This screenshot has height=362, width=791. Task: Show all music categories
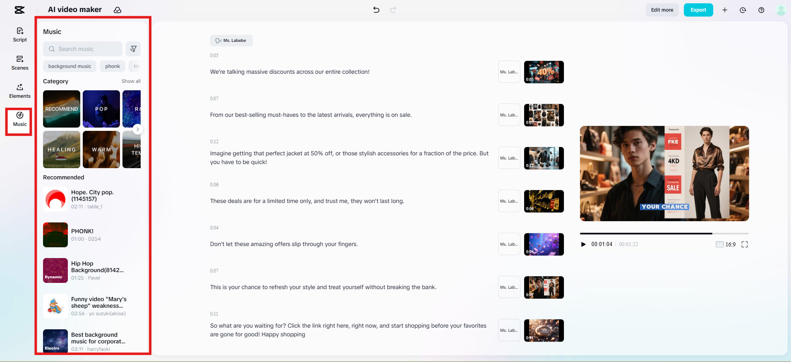[131, 81]
